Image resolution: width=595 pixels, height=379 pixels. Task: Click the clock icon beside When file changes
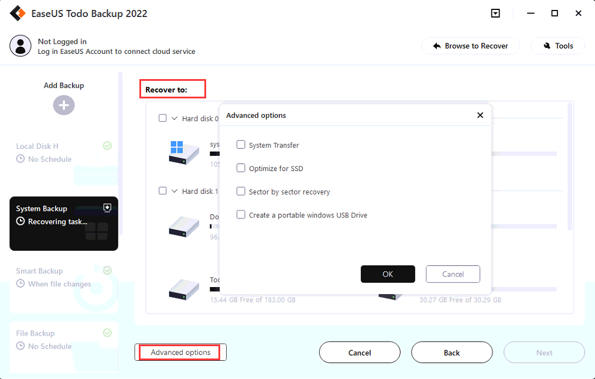point(20,284)
